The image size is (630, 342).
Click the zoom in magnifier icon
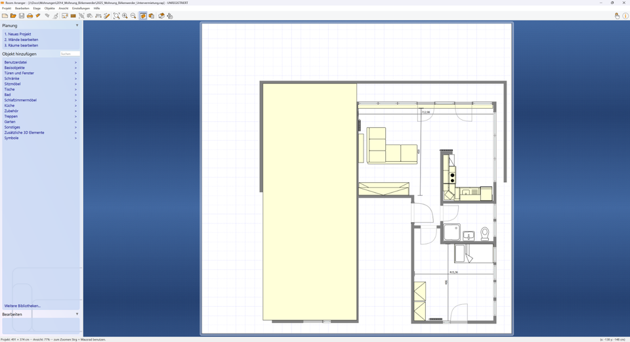(x=125, y=16)
